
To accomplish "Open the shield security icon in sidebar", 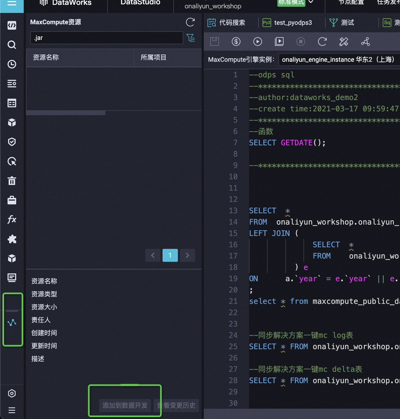I will pyautogui.click(x=12, y=142).
